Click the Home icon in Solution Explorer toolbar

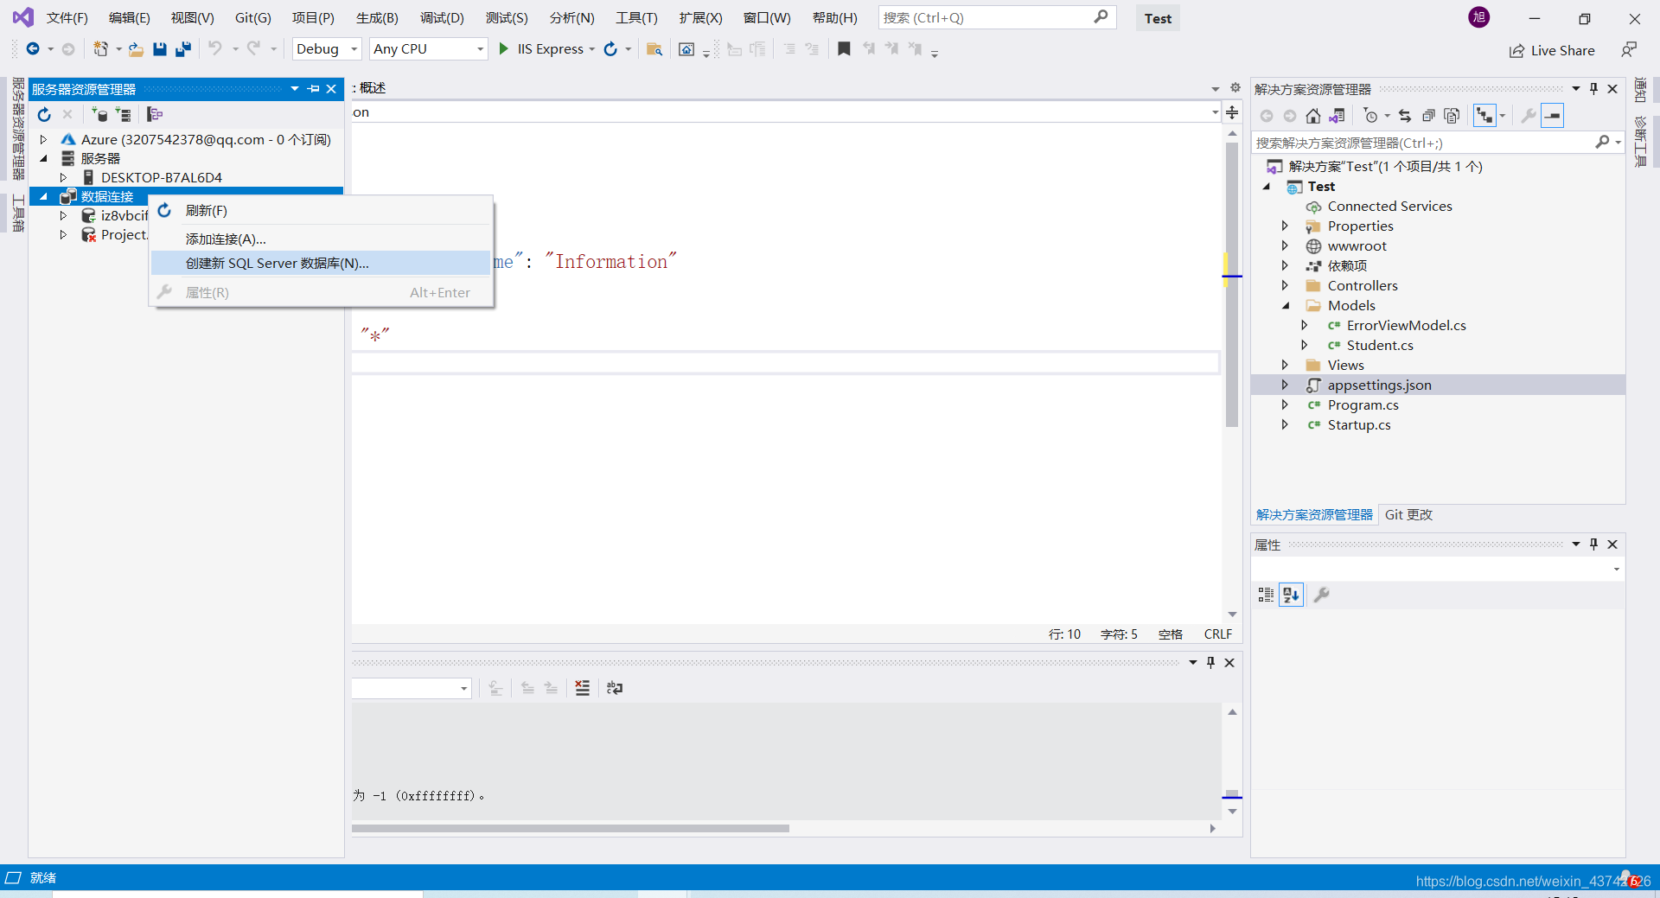pyautogui.click(x=1313, y=116)
